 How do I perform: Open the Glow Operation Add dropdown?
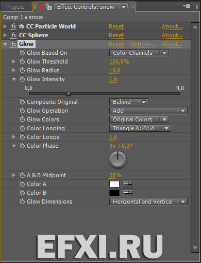click(x=148, y=111)
